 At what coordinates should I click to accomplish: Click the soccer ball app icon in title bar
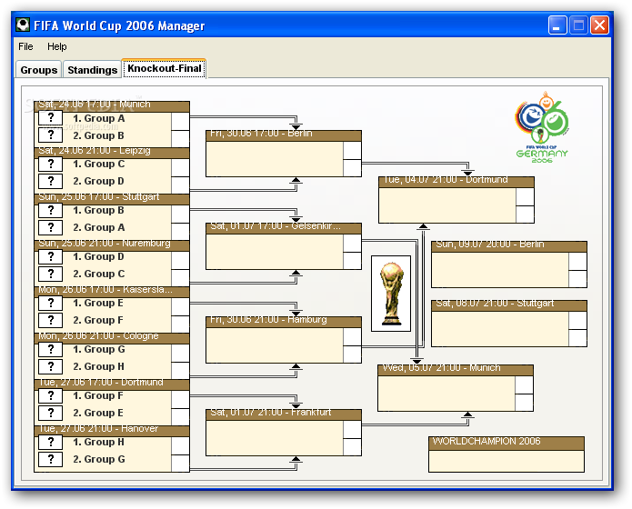coord(23,25)
